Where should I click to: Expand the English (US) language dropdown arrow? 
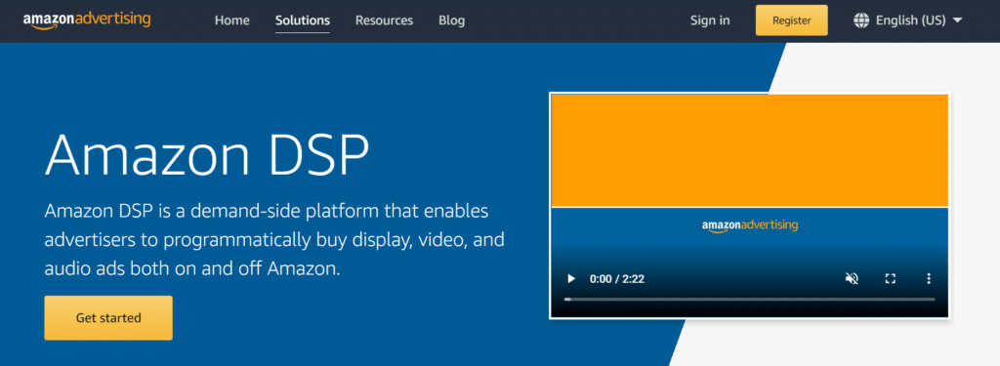957,20
